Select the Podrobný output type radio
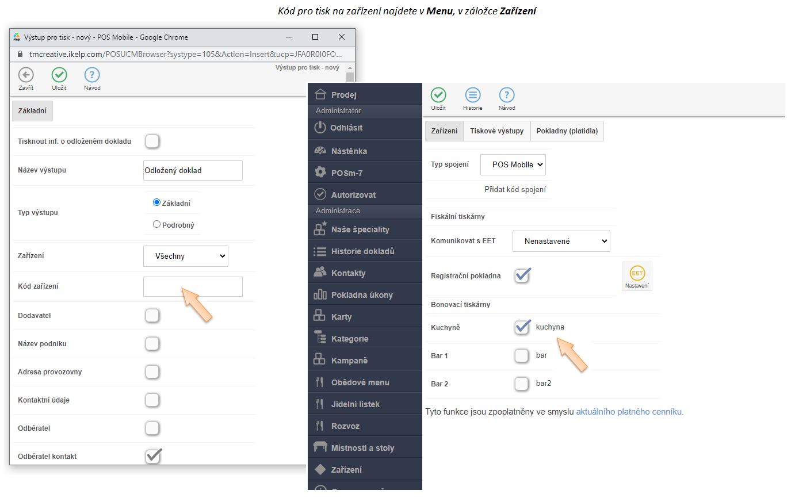795x498 pixels. [x=157, y=225]
